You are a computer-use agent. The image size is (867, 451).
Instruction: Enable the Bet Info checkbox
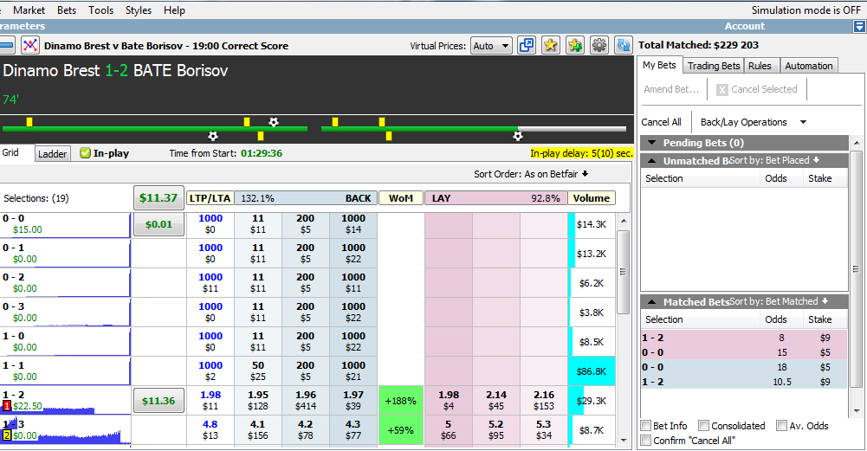click(646, 426)
